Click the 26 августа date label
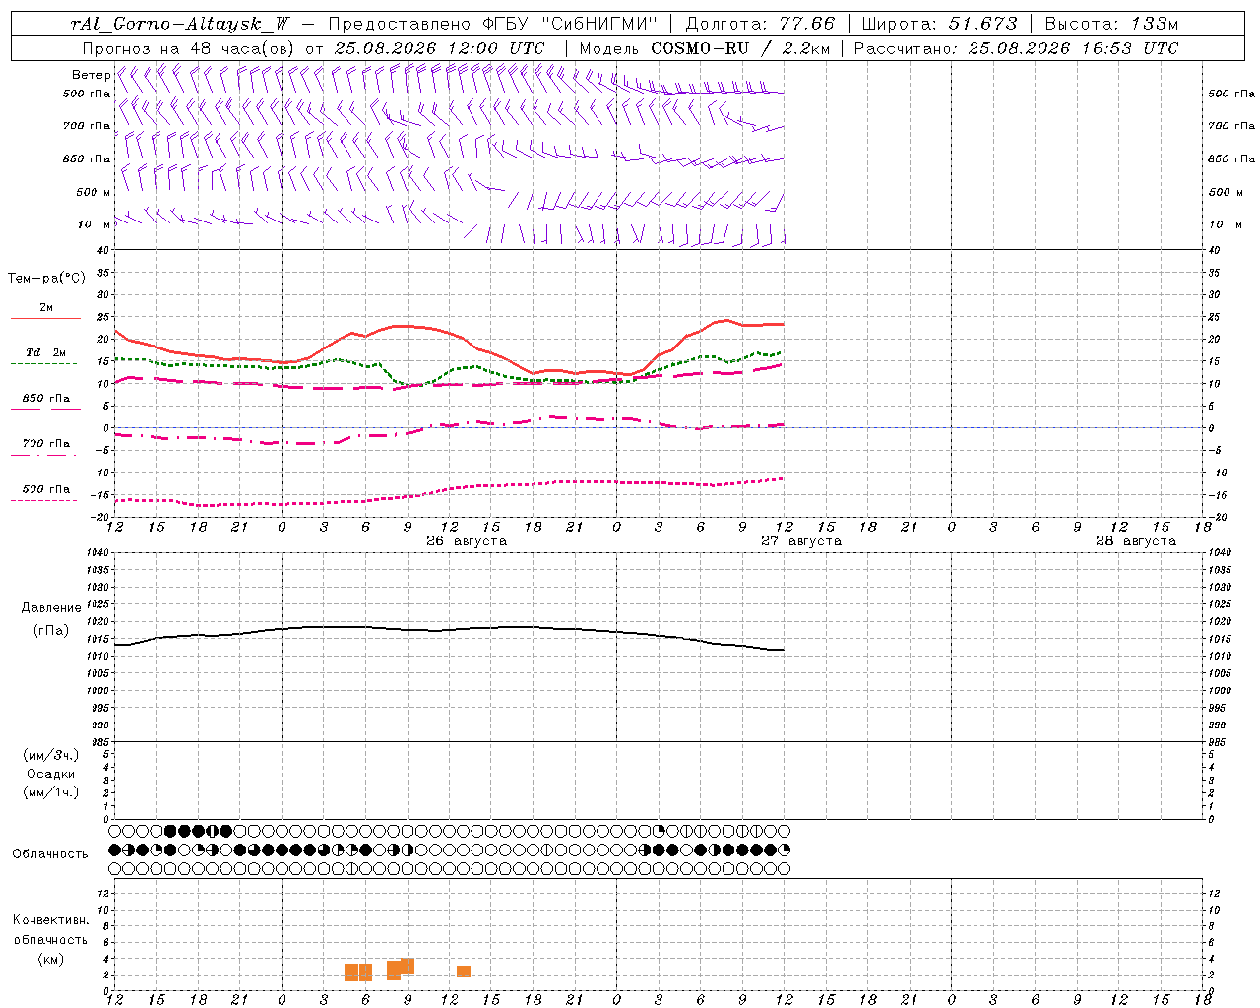 467,541
